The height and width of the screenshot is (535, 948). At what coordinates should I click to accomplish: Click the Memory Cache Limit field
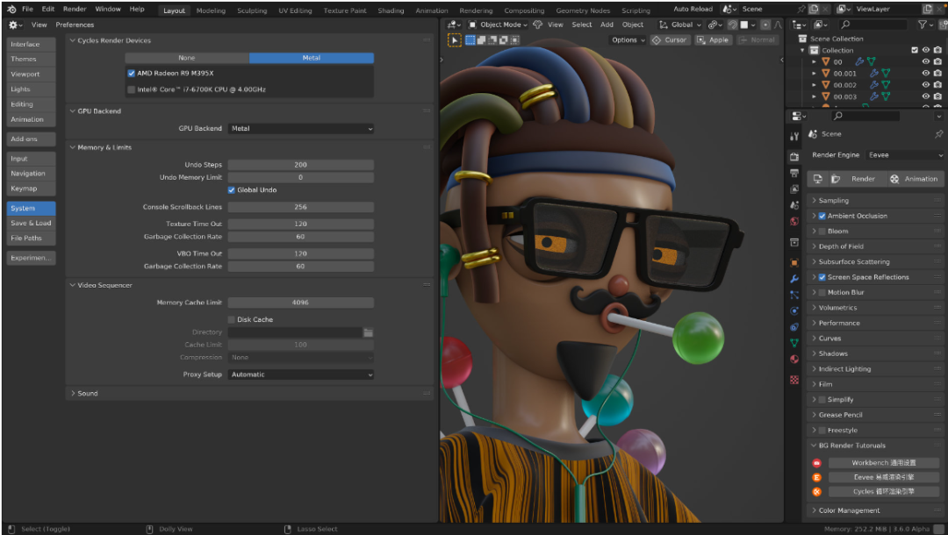click(300, 303)
